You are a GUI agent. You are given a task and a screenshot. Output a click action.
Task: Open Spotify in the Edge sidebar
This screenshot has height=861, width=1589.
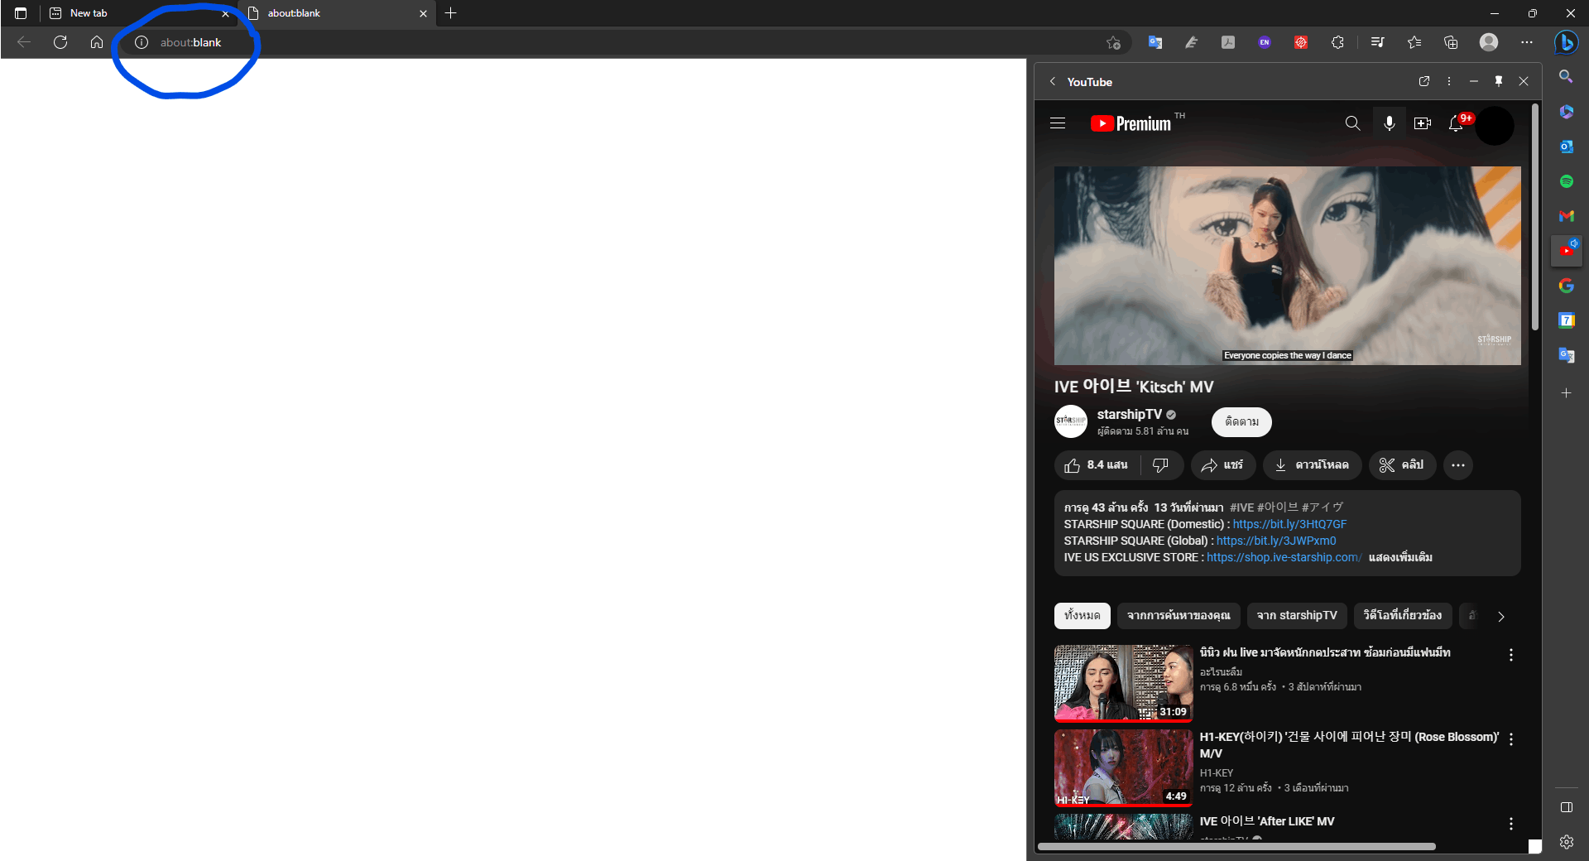(1567, 181)
